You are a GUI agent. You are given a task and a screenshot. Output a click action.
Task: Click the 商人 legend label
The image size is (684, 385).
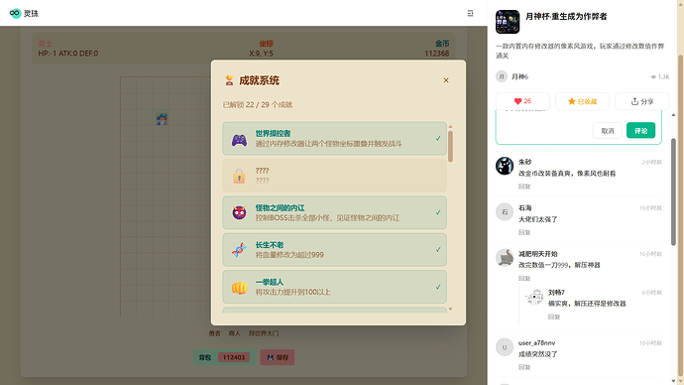pos(235,333)
